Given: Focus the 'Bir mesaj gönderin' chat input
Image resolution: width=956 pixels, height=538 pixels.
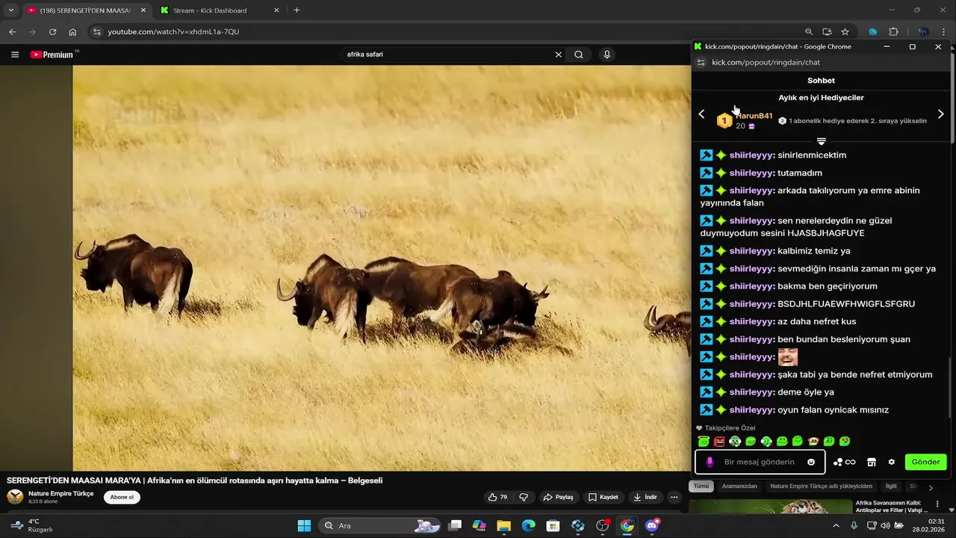Looking at the screenshot, I should [760, 462].
